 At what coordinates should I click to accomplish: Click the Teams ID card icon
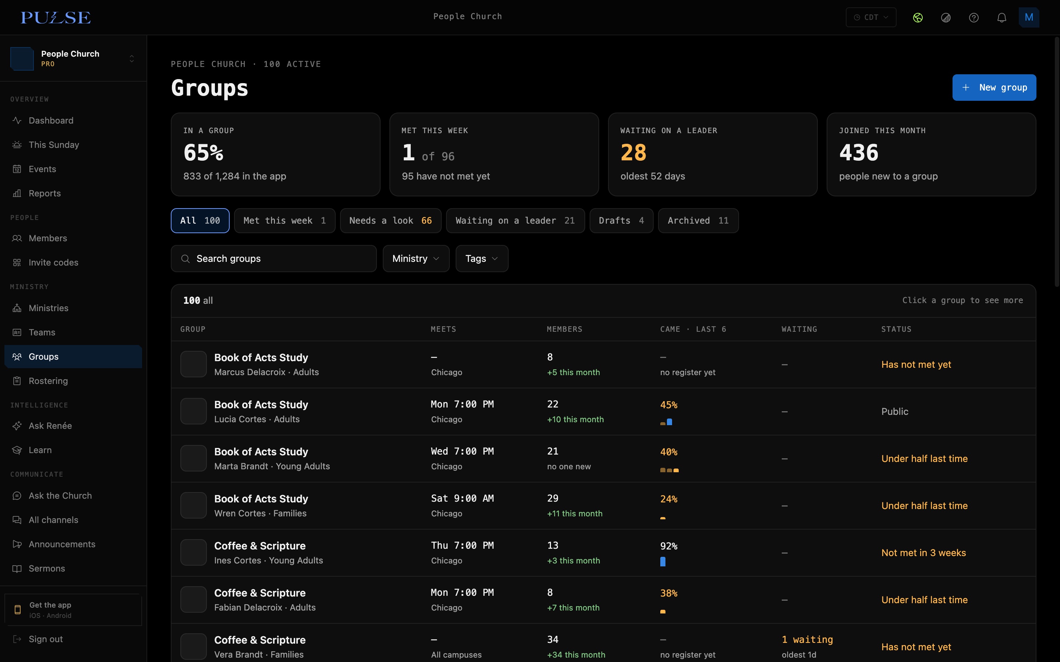(x=17, y=332)
